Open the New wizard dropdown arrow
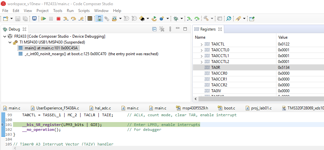This screenshot has width=324, height=150. (x=11, y=19)
